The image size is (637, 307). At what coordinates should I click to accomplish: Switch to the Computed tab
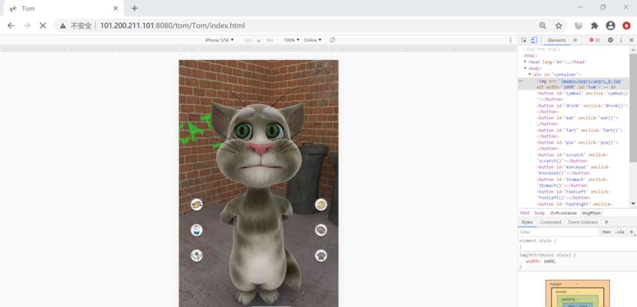(551, 223)
